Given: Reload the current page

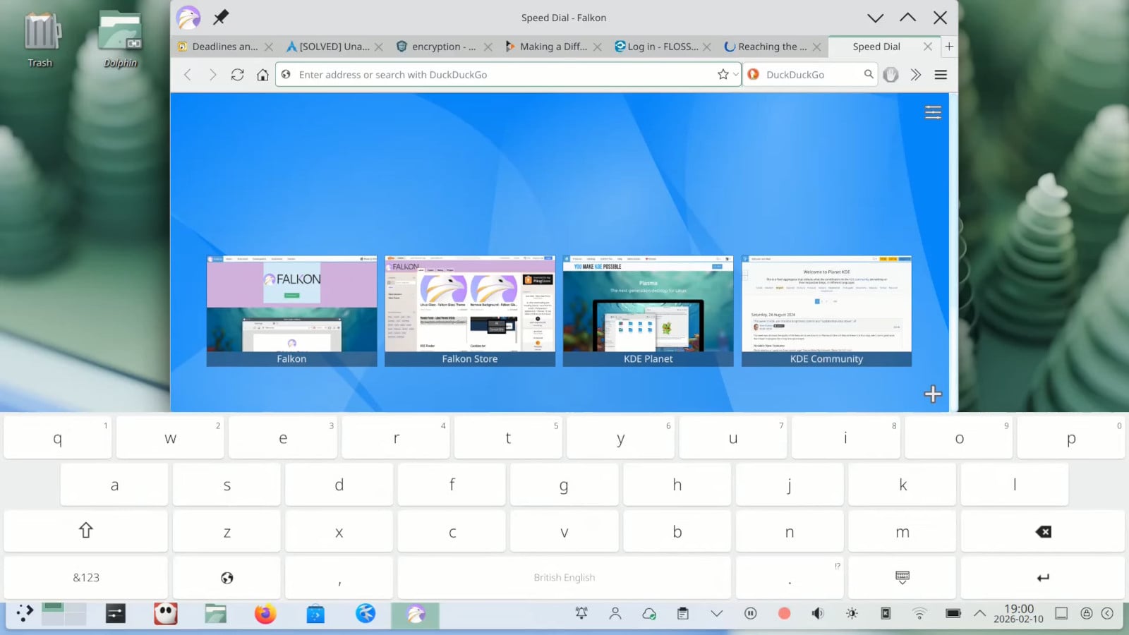Looking at the screenshot, I should 238,74.
